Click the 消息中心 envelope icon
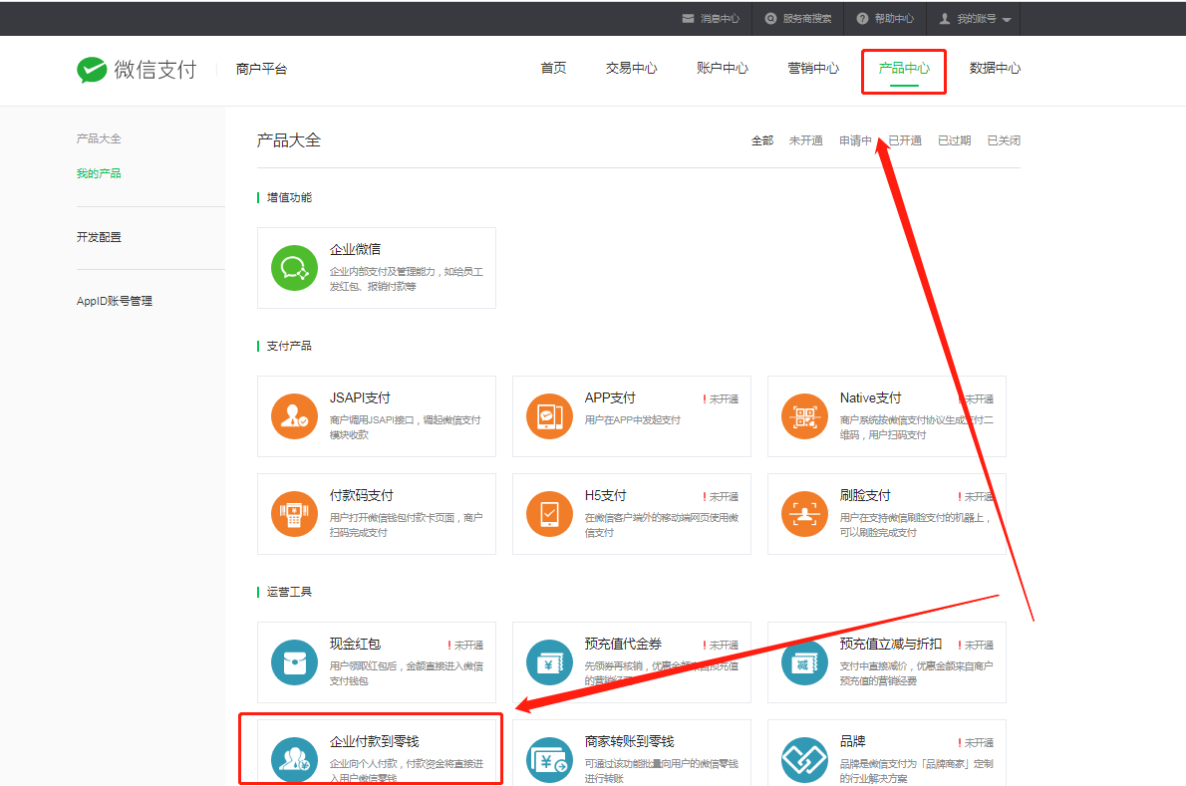1186x786 pixels. coord(688,18)
